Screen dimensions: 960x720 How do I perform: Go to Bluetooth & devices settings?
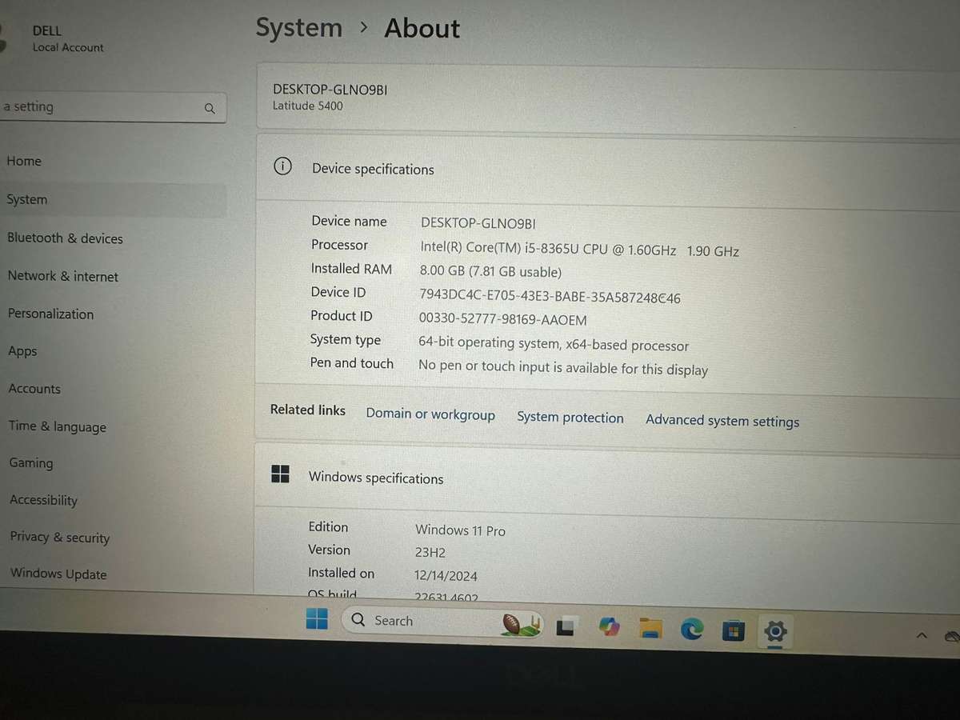65,238
